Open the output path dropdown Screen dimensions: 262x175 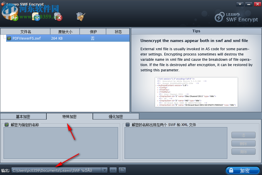[105, 170]
